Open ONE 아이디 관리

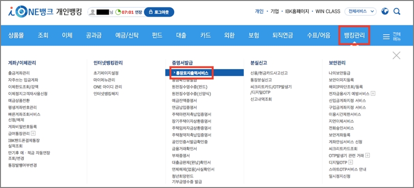[x=108, y=87]
